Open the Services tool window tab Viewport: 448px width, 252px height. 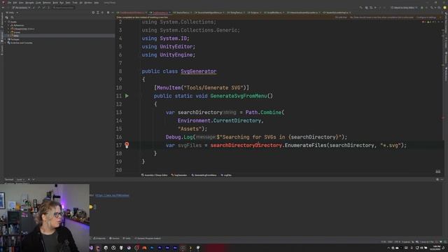click(114, 238)
